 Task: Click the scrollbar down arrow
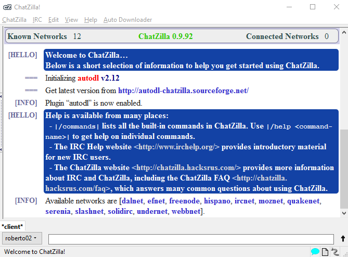pos(344,213)
